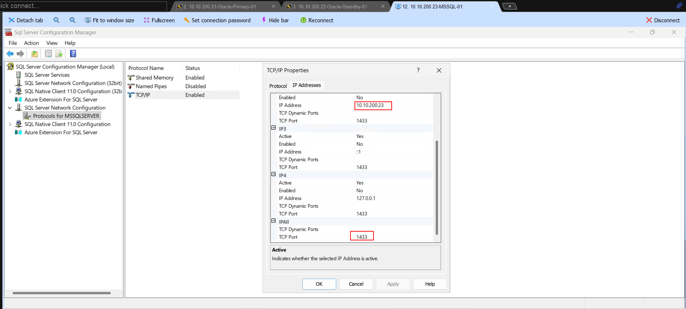The height and width of the screenshot is (309, 686).
Task: Open the Action menu
Action: click(x=31, y=43)
